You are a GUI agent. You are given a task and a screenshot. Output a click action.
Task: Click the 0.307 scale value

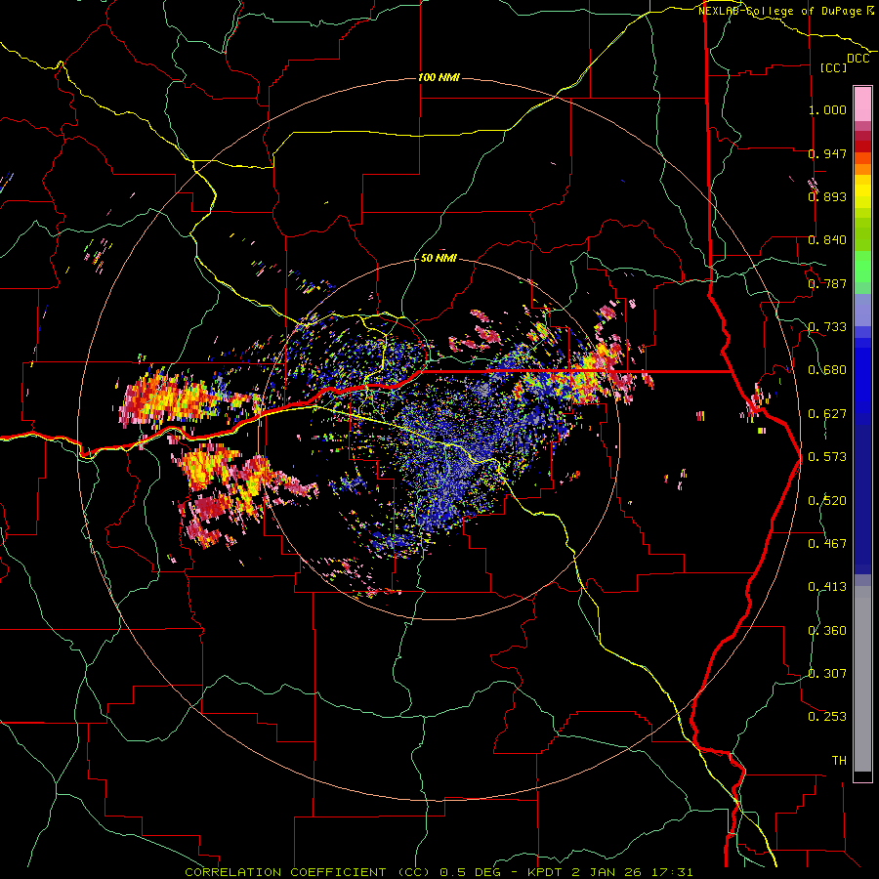[x=827, y=674]
